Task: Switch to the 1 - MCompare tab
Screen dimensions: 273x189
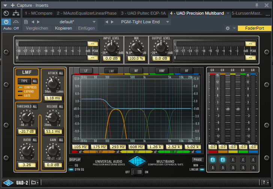Action: pyautogui.click(x=39, y=13)
